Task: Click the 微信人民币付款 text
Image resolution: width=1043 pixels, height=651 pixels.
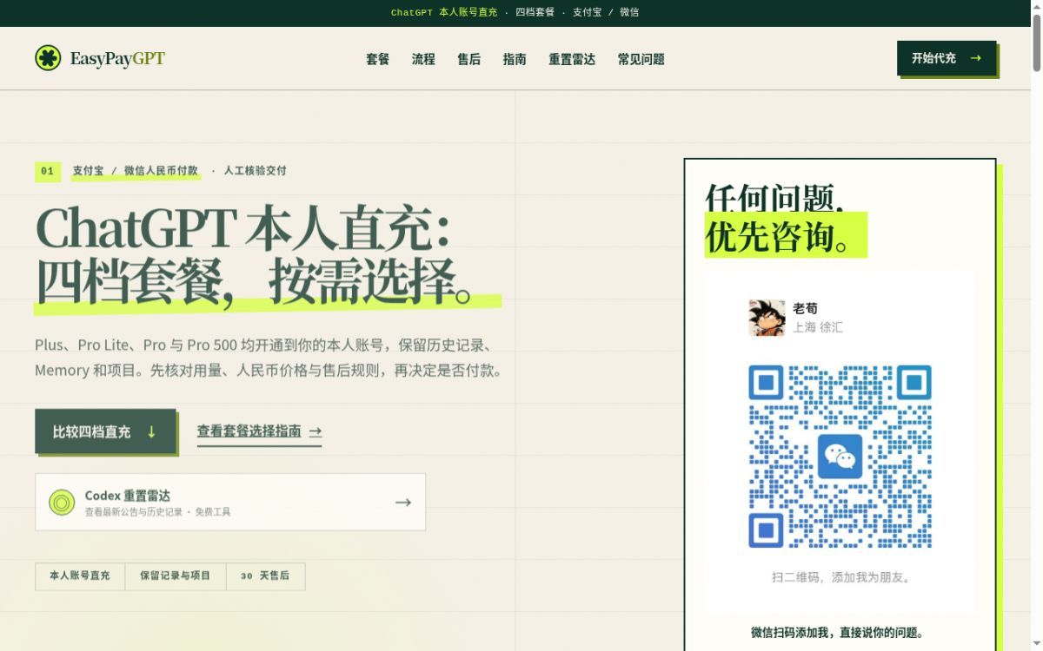Action: coord(161,171)
